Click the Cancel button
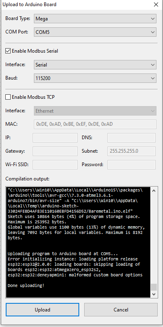This screenshot has width=163, height=327. [121, 310]
